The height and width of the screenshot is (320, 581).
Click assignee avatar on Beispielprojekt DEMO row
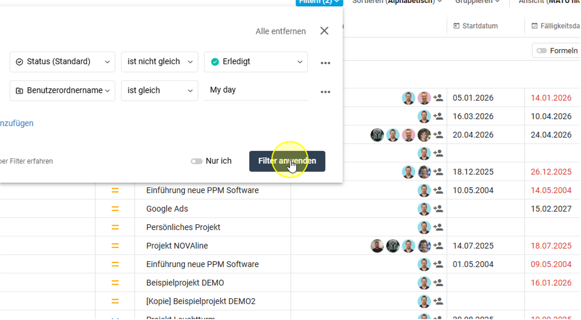[x=424, y=283]
